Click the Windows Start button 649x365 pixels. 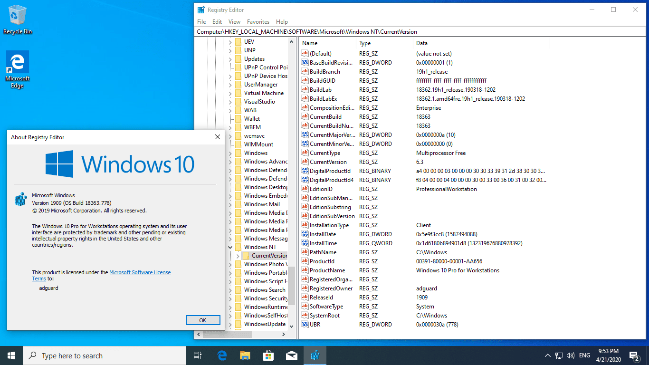pyautogui.click(x=11, y=355)
